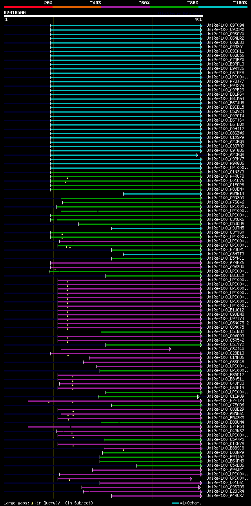Pick the UniRef100_B8LMA4 hit
Viewport: 251px width, 506px height.
(225, 99)
